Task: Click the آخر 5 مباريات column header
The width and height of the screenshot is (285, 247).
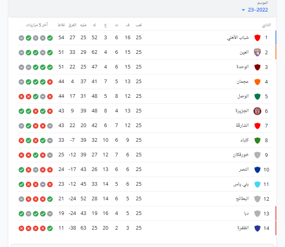Action: point(38,25)
